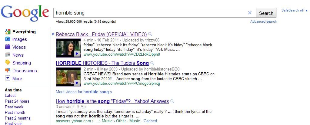Filter results to Past 24 hours
The image size is (310, 125).
click(17, 101)
